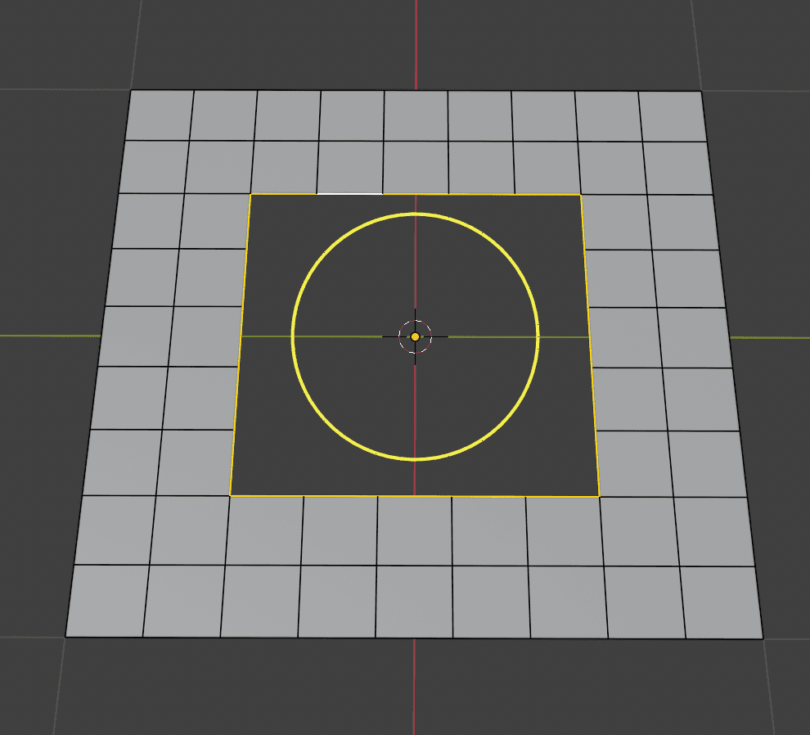This screenshot has height=735, width=810.
Task: Select the yellow left edge of the square hole
Action: [x=241, y=345]
